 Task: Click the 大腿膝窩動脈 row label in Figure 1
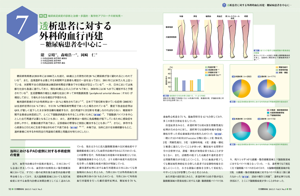point(171,37)
